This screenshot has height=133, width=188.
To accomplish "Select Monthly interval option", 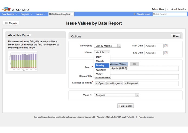I will coord(102,65).
